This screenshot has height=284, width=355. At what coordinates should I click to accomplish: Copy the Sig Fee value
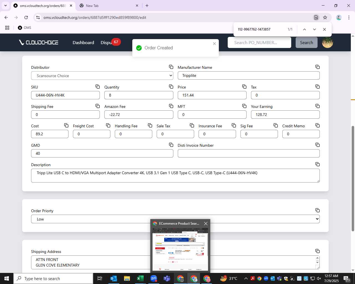276,126
